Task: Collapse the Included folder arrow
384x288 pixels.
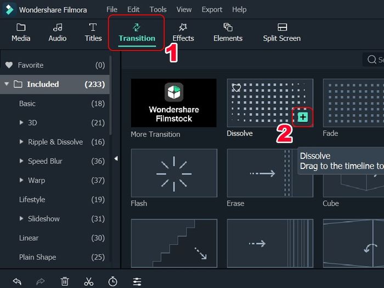Action: coord(7,84)
